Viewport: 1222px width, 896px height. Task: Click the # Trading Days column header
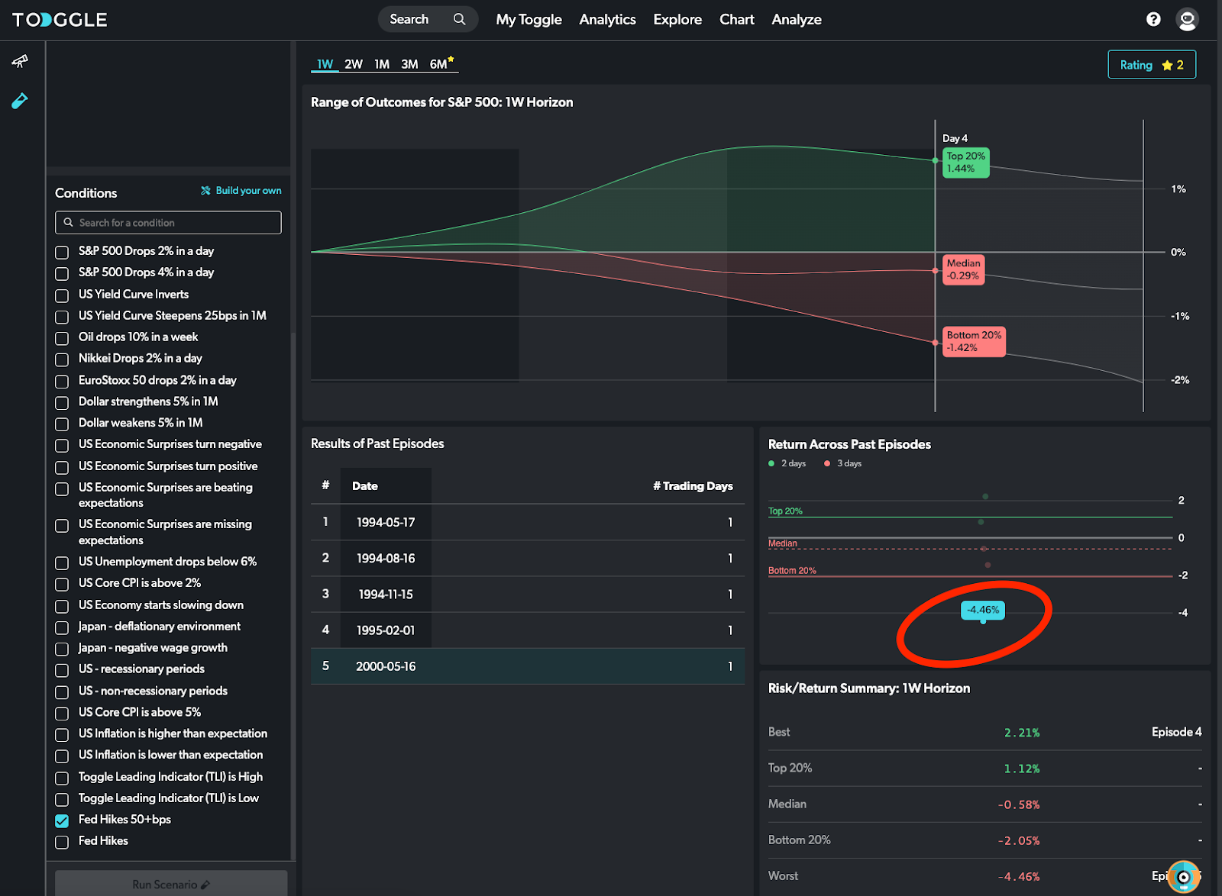coord(693,485)
